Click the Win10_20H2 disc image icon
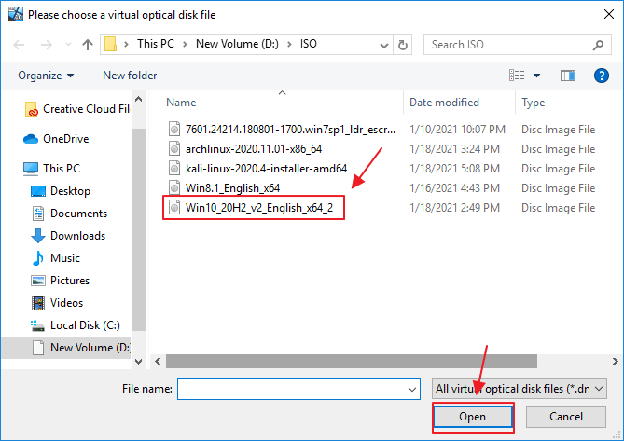 coord(174,208)
